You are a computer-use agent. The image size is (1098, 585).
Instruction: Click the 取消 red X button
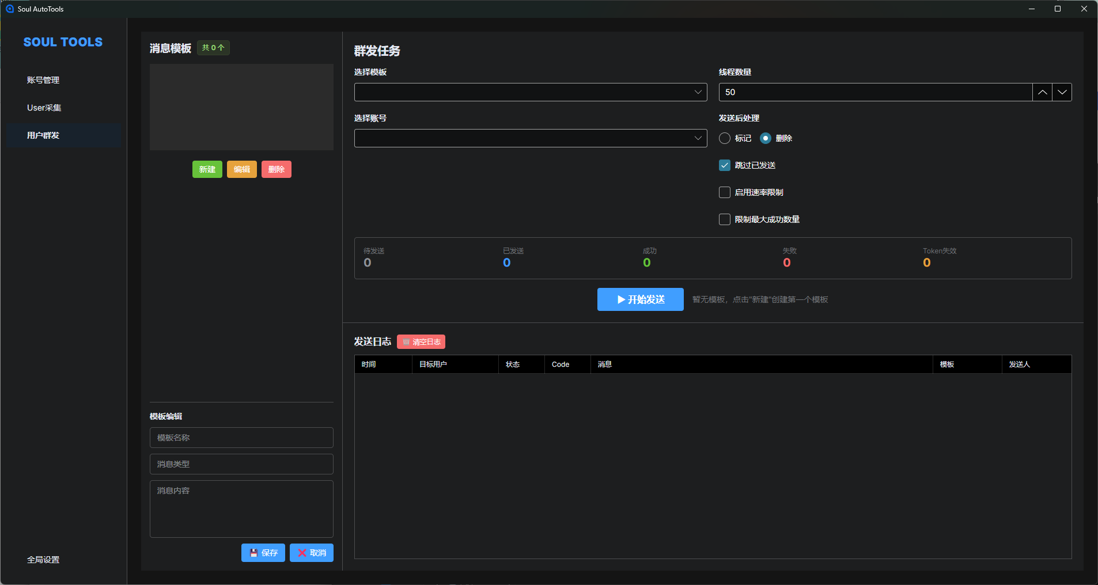tap(312, 553)
